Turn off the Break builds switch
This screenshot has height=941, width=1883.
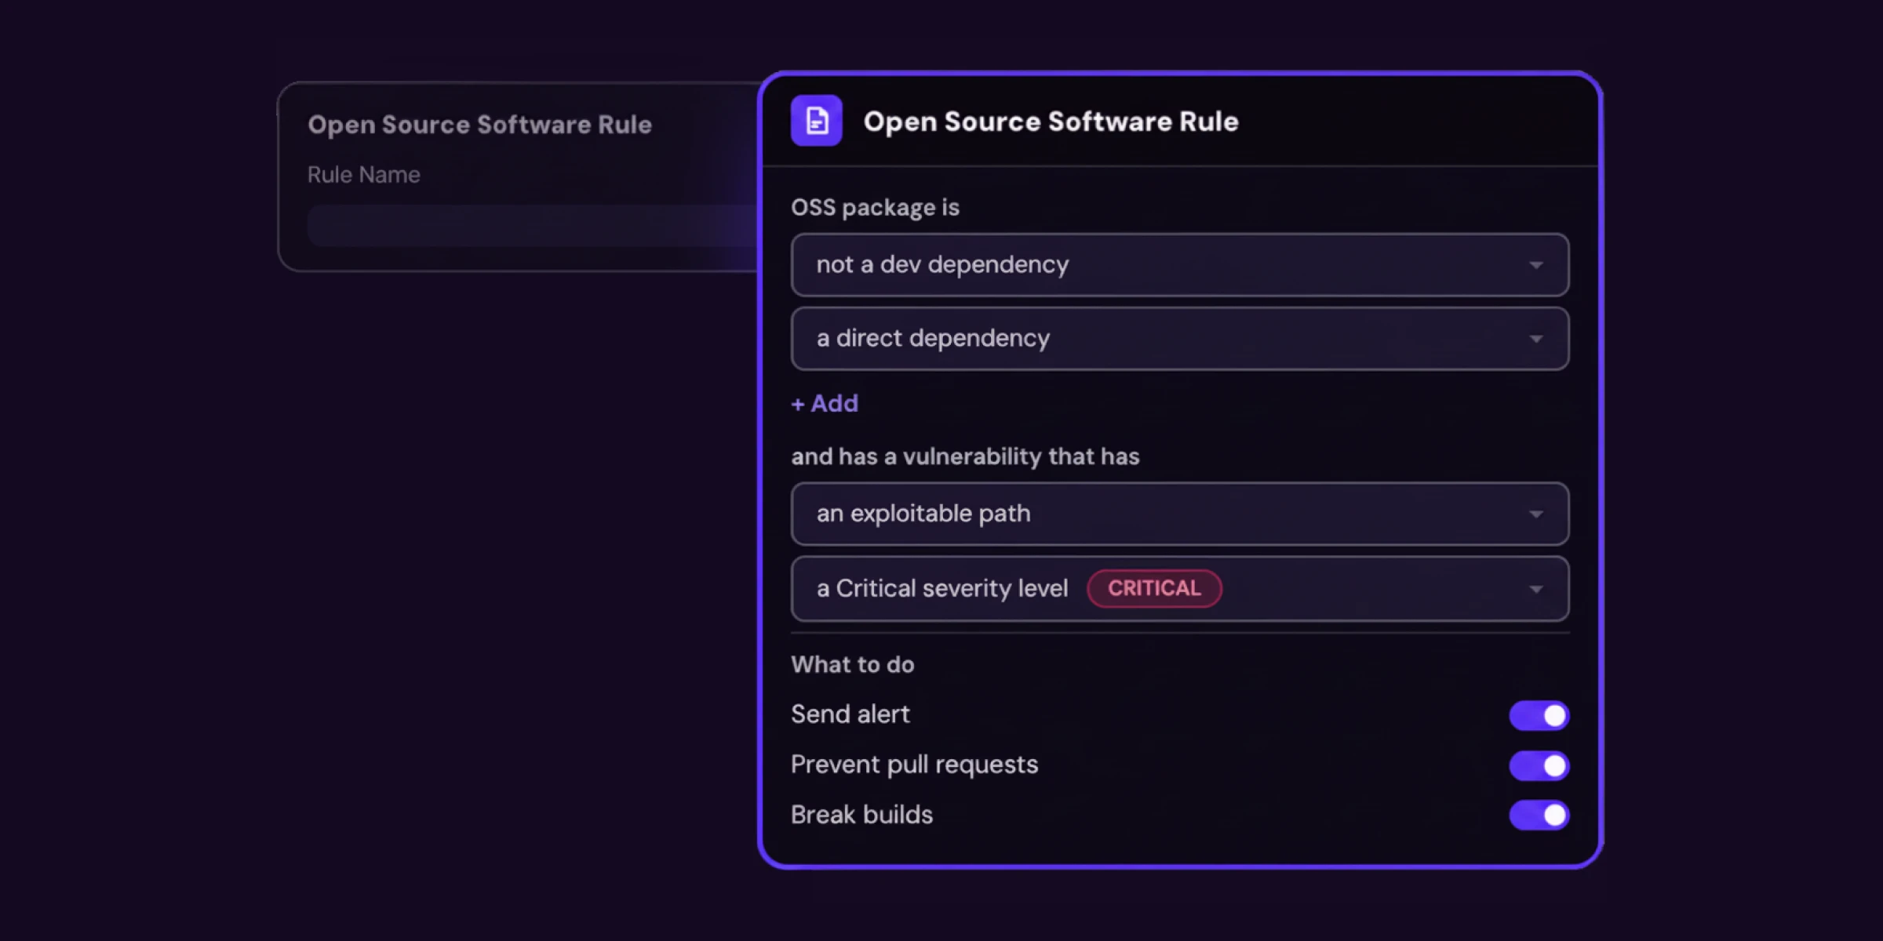click(1539, 816)
